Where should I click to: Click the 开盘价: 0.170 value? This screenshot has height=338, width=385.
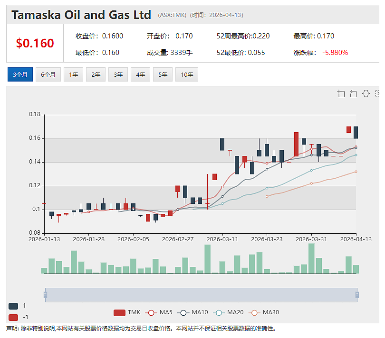[170, 36]
